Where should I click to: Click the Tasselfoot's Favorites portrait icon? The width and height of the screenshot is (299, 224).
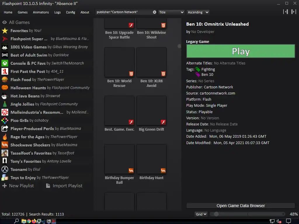click(x=5, y=153)
